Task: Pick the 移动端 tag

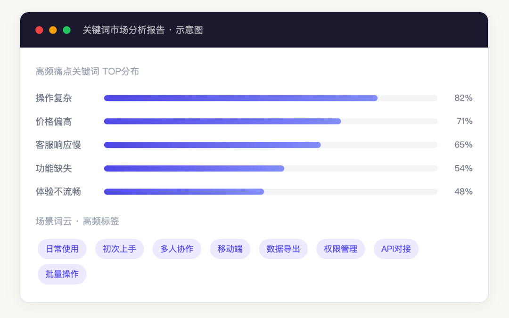Action: point(230,249)
